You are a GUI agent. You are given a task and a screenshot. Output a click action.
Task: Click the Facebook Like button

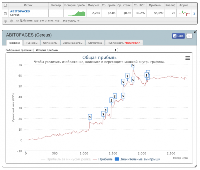tap(178, 36)
